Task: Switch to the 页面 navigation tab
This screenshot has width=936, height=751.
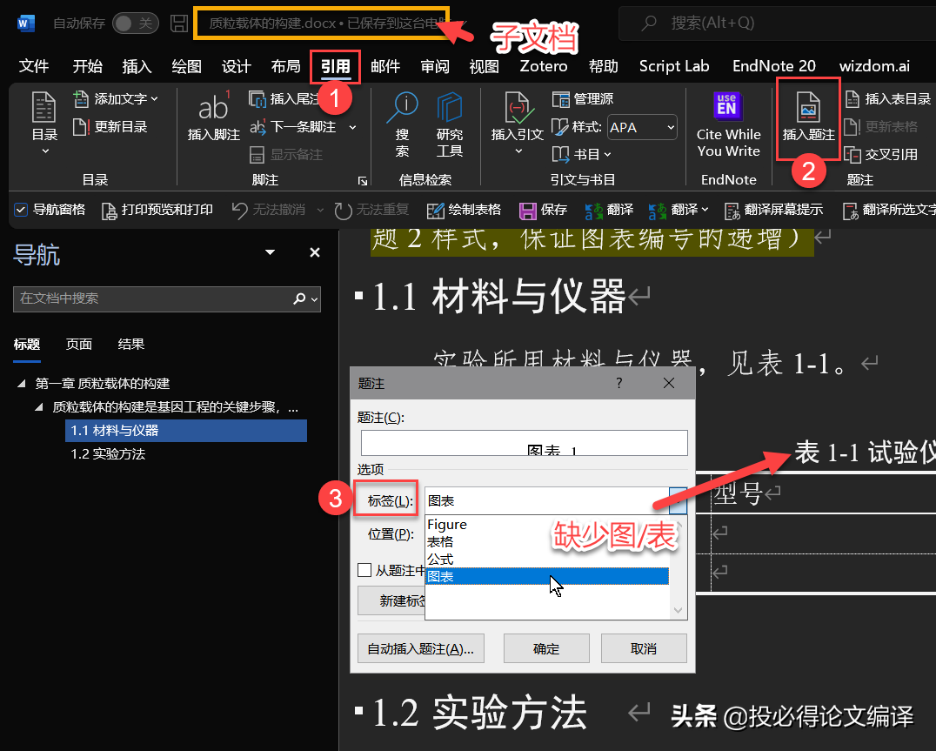Action: point(79,345)
